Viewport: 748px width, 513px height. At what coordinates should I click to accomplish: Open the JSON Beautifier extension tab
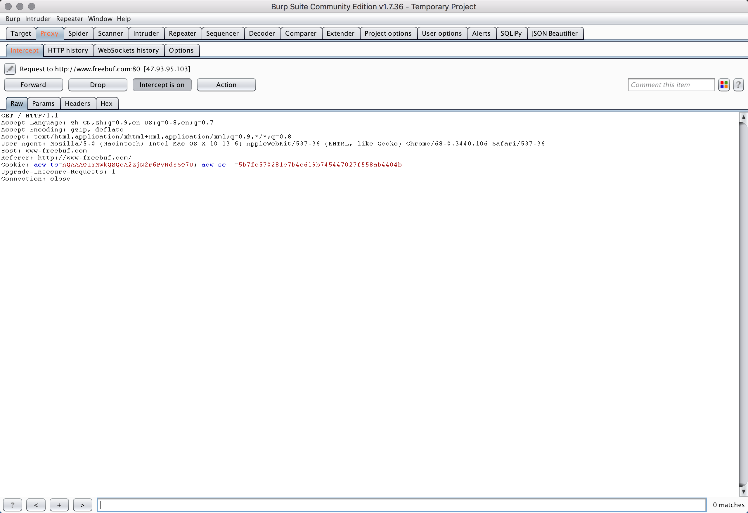click(554, 34)
